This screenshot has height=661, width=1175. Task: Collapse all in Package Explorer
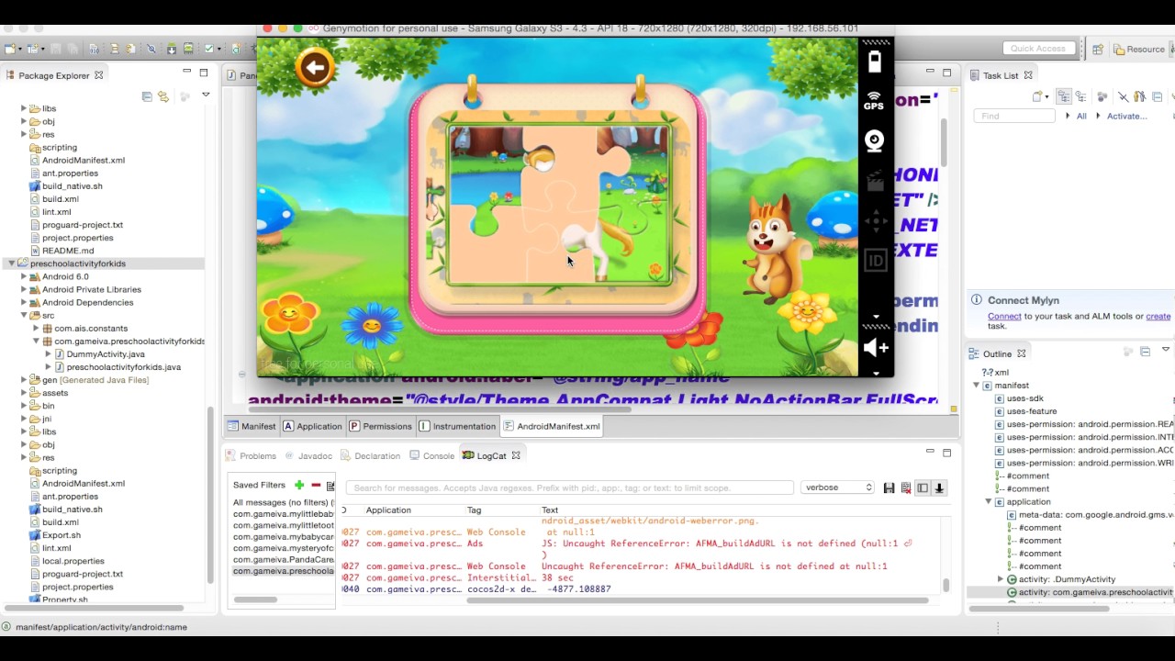[147, 96]
